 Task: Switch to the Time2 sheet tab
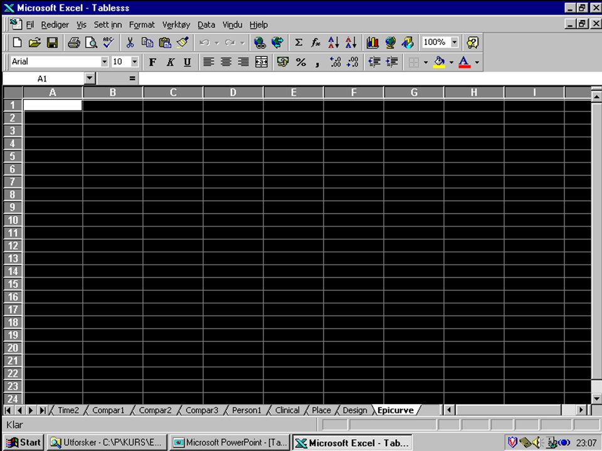click(x=68, y=410)
